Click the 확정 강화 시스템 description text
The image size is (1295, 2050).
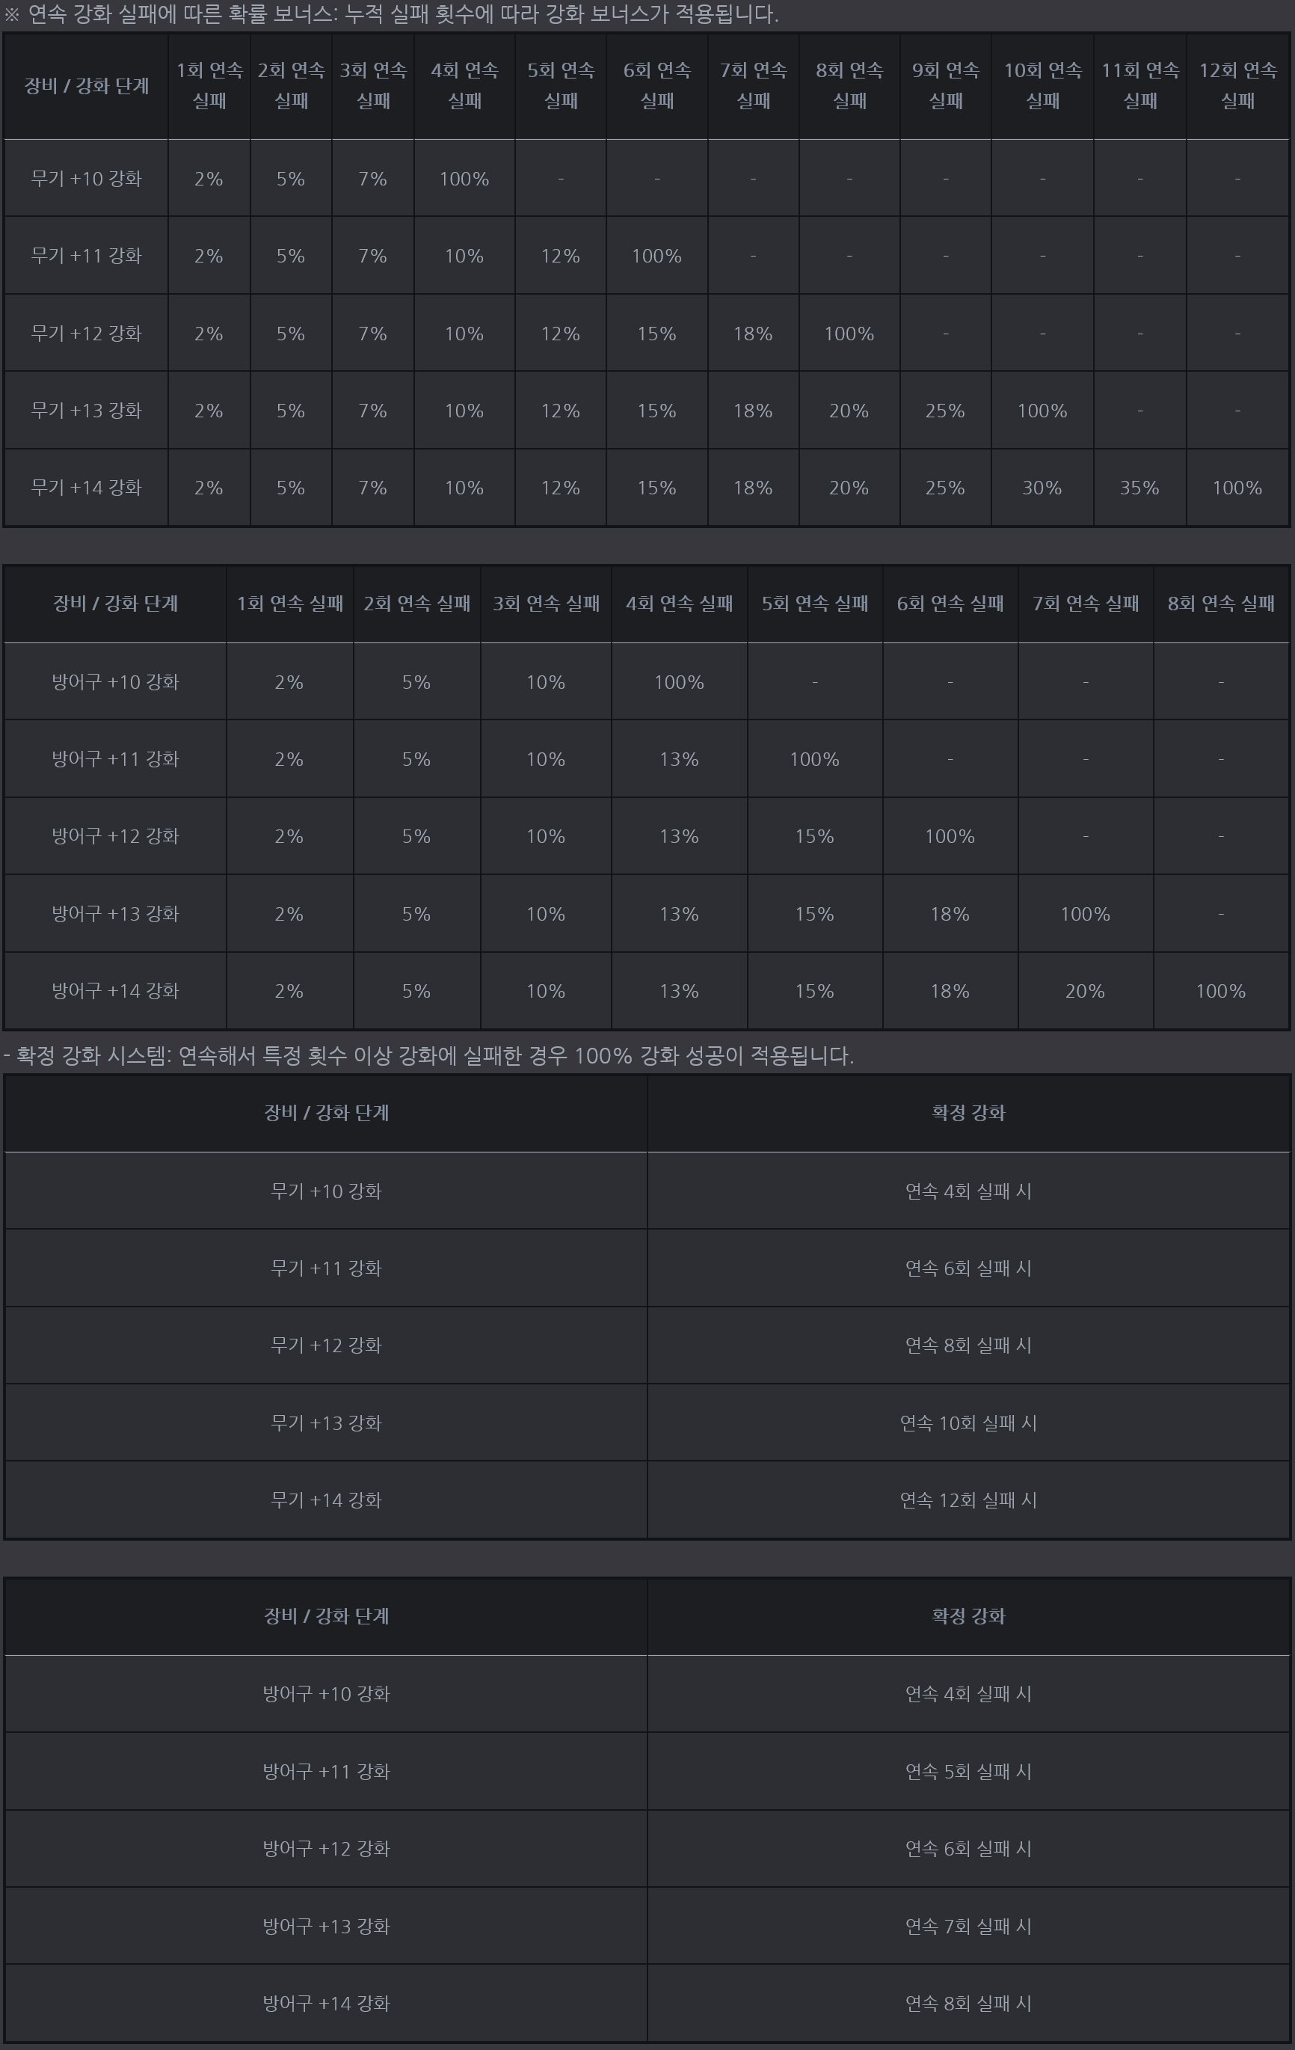pyautogui.click(x=428, y=1055)
